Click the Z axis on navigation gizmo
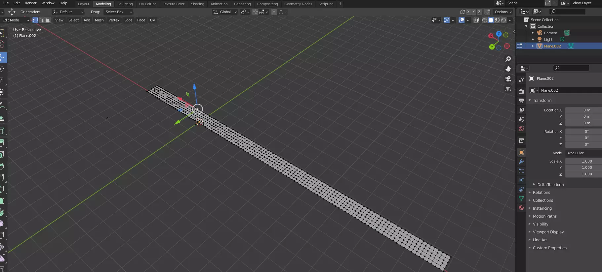602x272 pixels. point(499,34)
